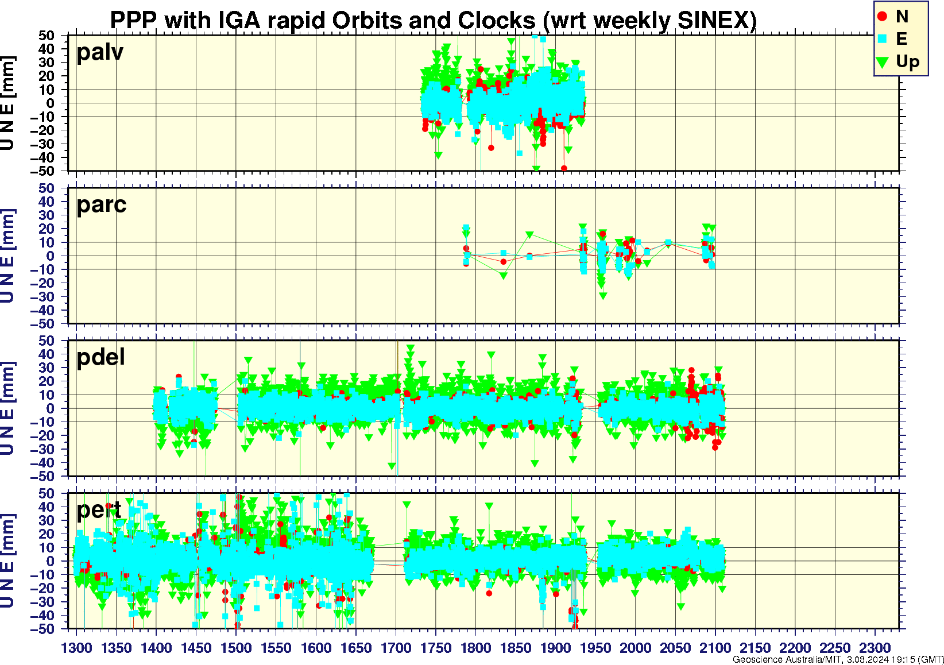Click the x-axis label 2000
This screenshot has height=665, width=944.
(x=635, y=648)
